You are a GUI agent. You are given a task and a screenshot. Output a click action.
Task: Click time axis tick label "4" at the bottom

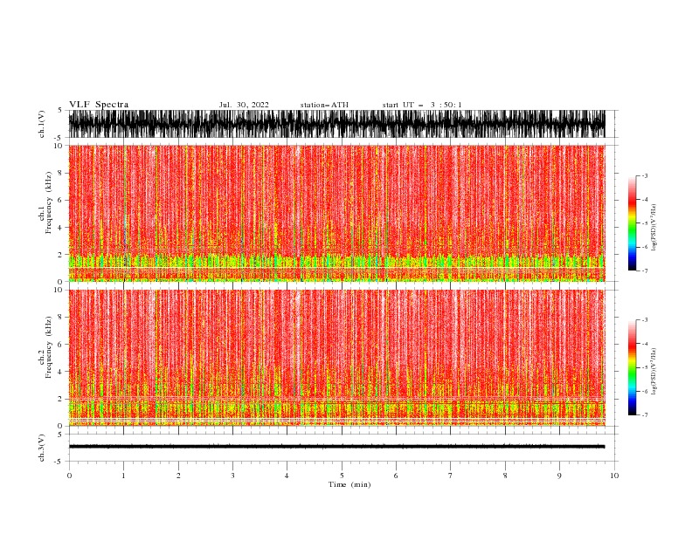click(287, 476)
